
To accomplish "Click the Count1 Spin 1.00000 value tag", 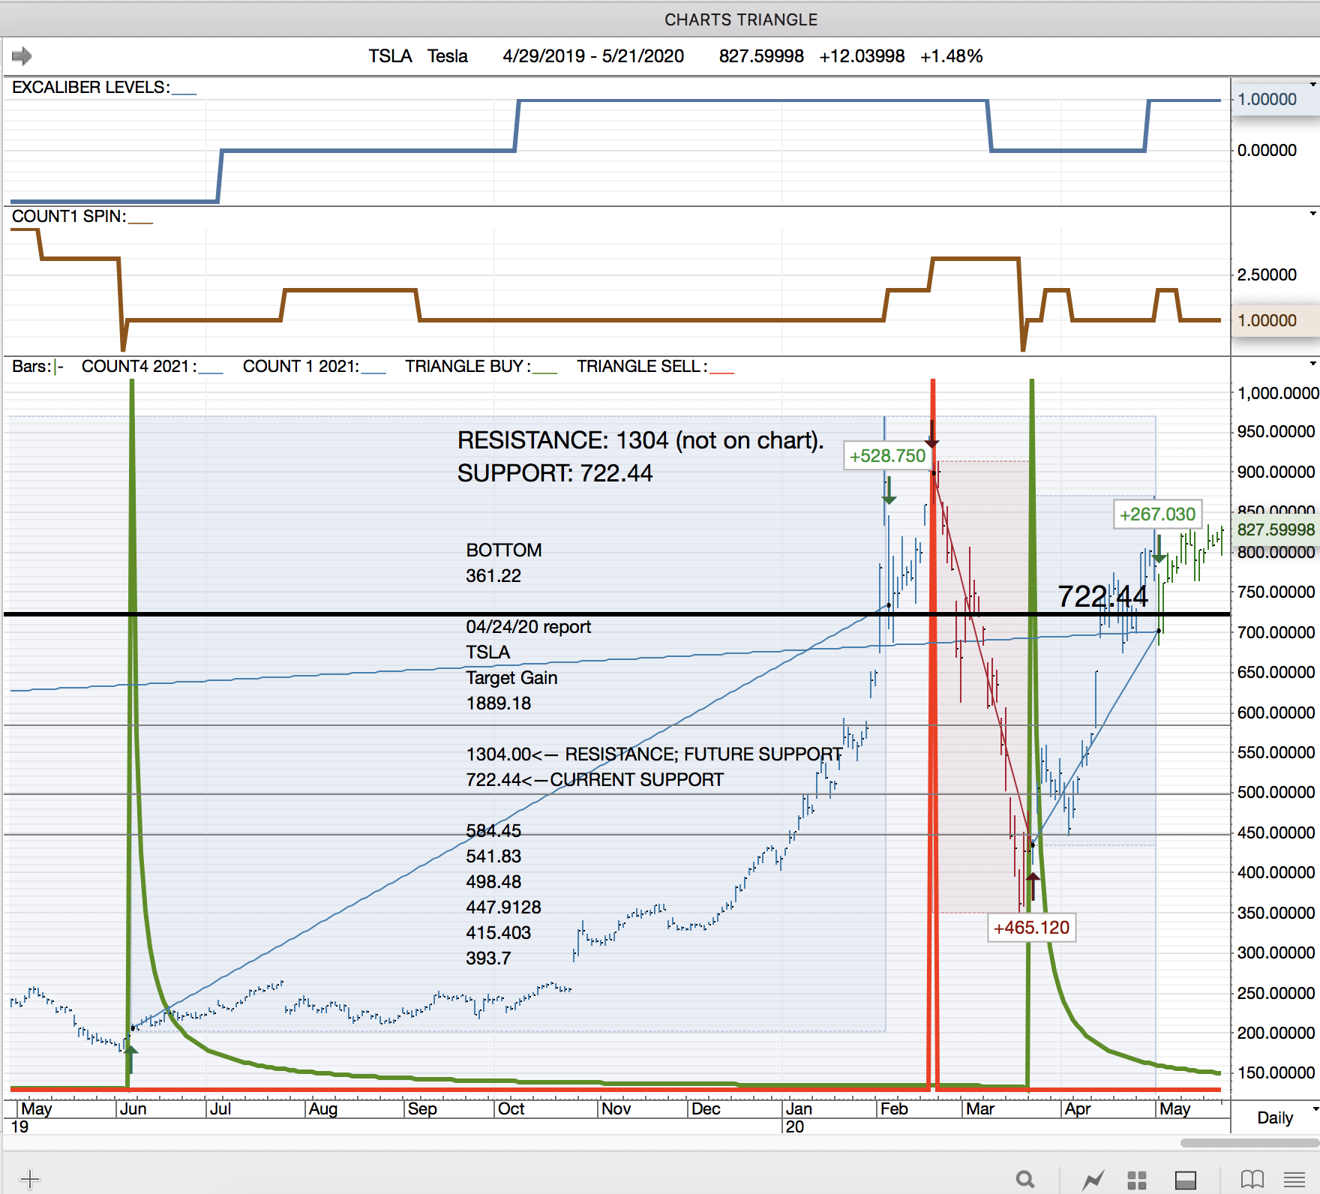I will (x=1275, y=320).
